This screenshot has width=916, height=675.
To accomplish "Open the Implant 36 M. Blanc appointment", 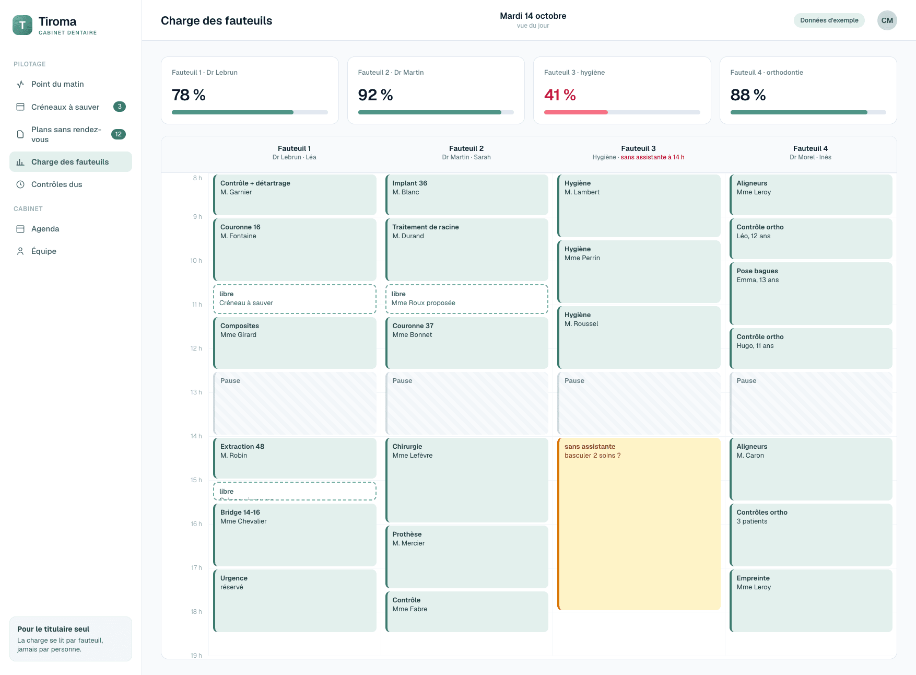I will [x=466, y=195].
